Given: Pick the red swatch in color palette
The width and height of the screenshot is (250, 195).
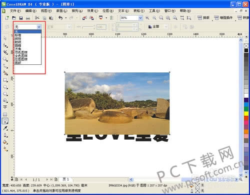Looking at the screenshot, I should click(x=246, y=118).
